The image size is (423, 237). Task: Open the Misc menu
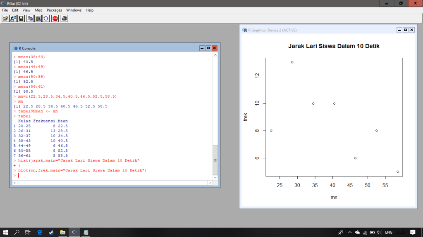[x=38, y=10]
